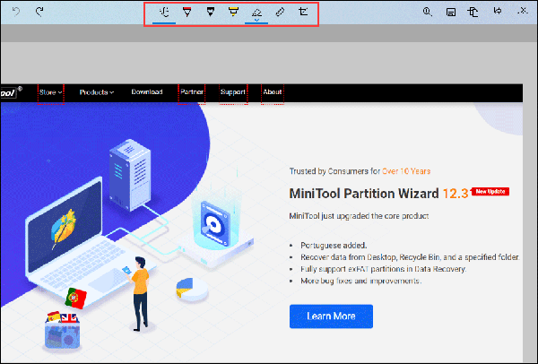Image resolution: width=538 pixels, height=364 pixels.
Task: Save the snip with the floppy disk icon
Action: click(x=451, y=13)
